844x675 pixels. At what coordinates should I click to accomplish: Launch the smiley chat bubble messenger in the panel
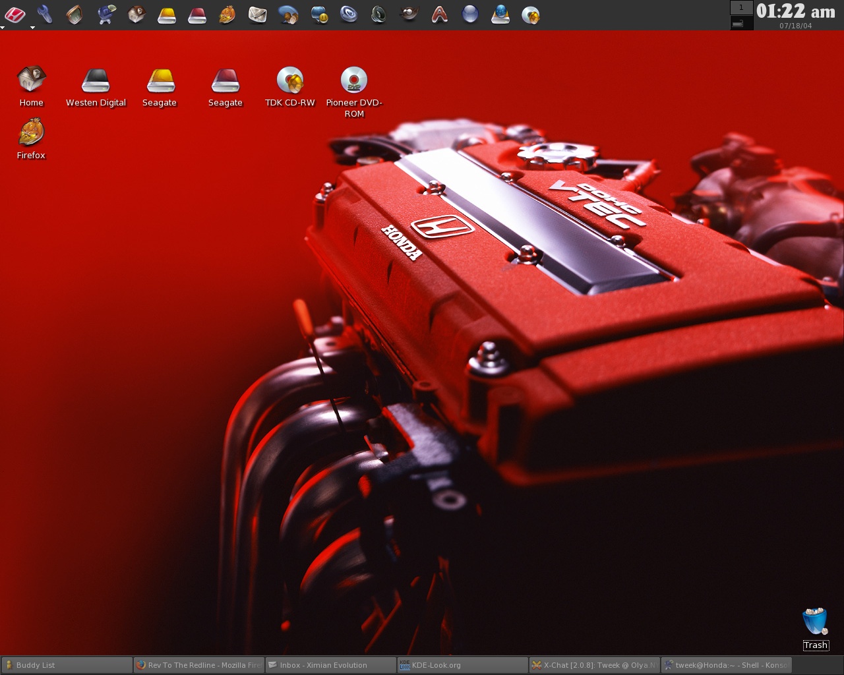[319, 15]
